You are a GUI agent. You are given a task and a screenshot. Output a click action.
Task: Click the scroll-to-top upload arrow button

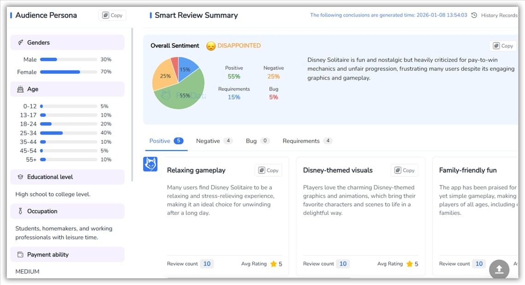click(499, 270)
